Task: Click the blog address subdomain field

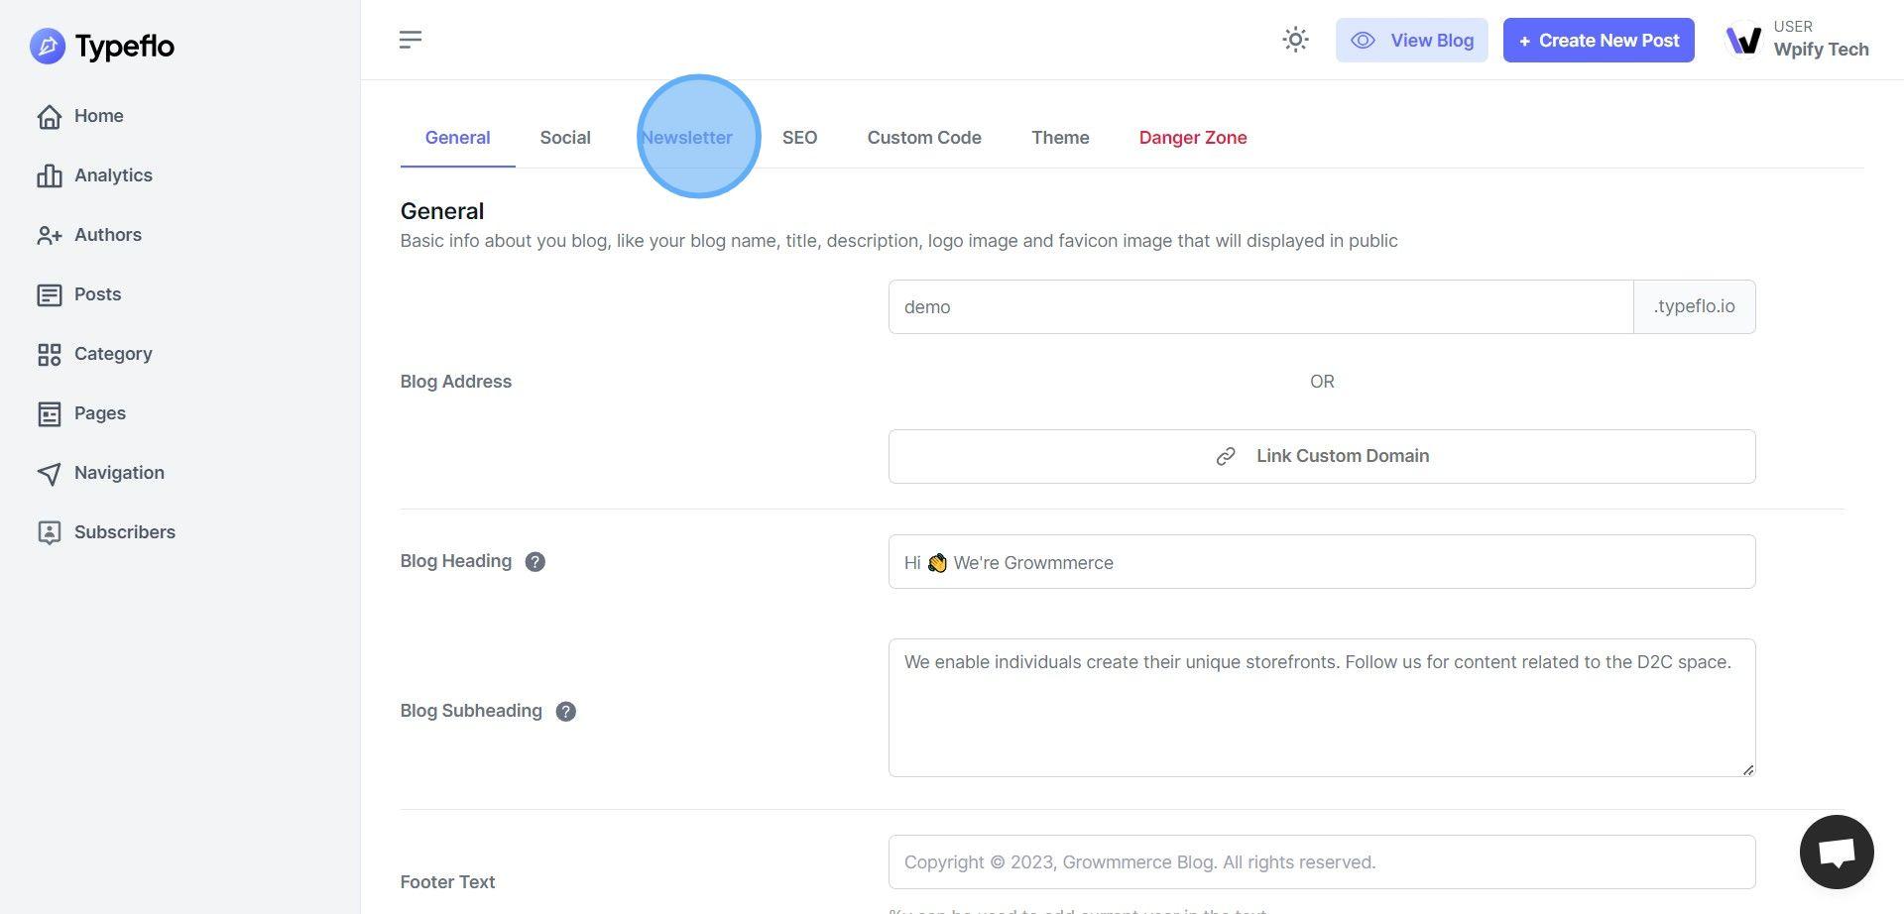Action: pyautogui.click(x=1259, y=307)
